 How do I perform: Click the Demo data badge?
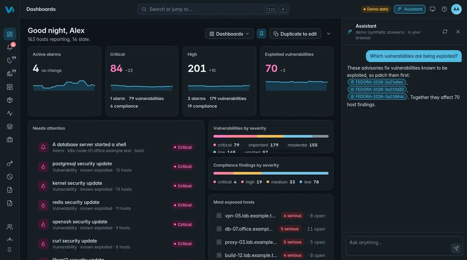(x=376, y=9)
